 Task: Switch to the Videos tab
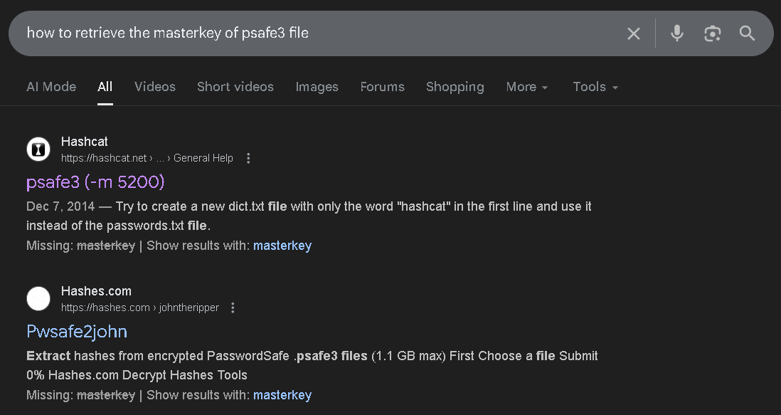pyautogui.click(x=154, y=87)
